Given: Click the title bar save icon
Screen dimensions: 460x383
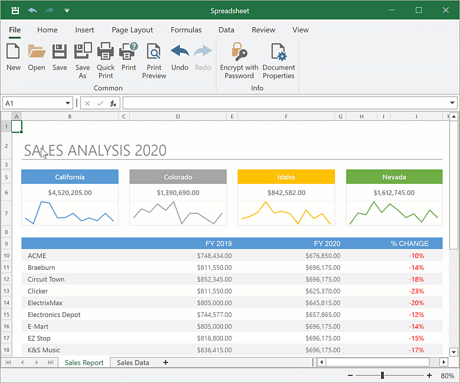Looking at the screenshot, I should point(15,11).
